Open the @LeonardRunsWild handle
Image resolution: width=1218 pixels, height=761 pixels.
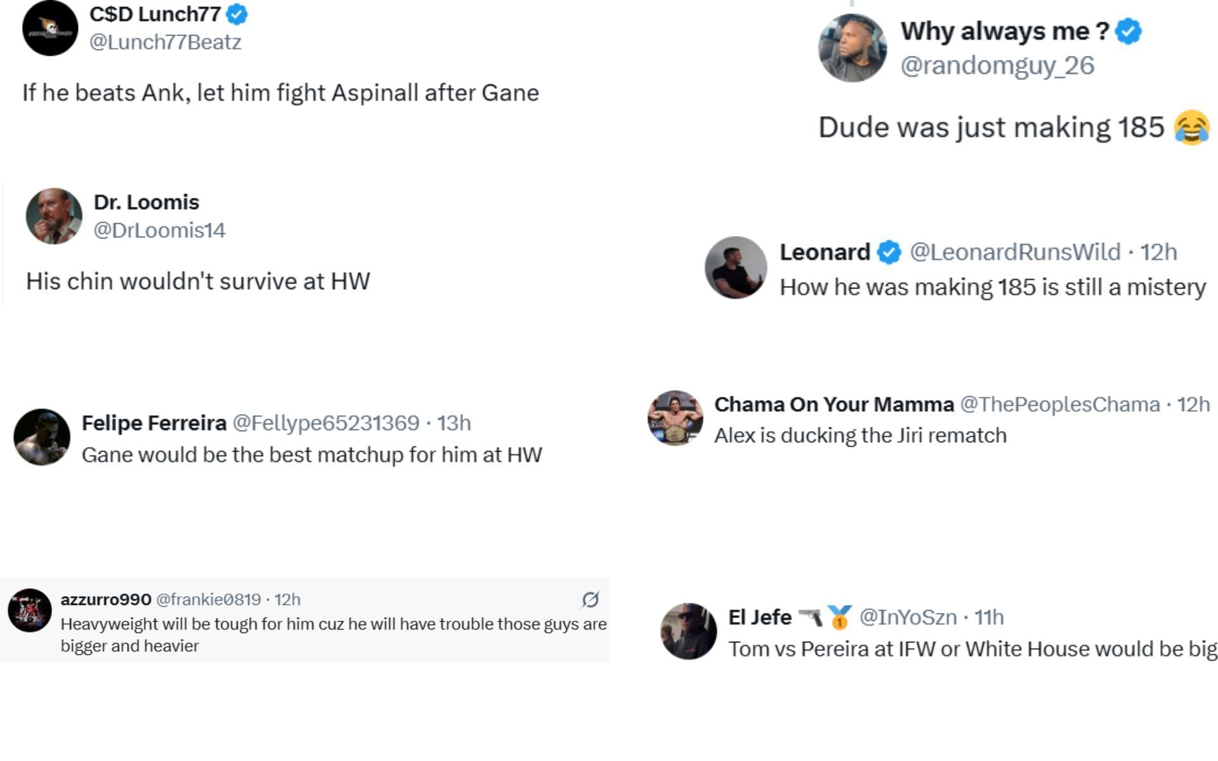pyautogui.click(x=1015, y=252)
